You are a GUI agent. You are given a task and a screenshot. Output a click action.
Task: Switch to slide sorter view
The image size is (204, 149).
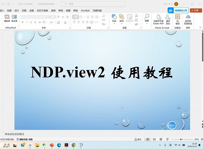(154, 139)
